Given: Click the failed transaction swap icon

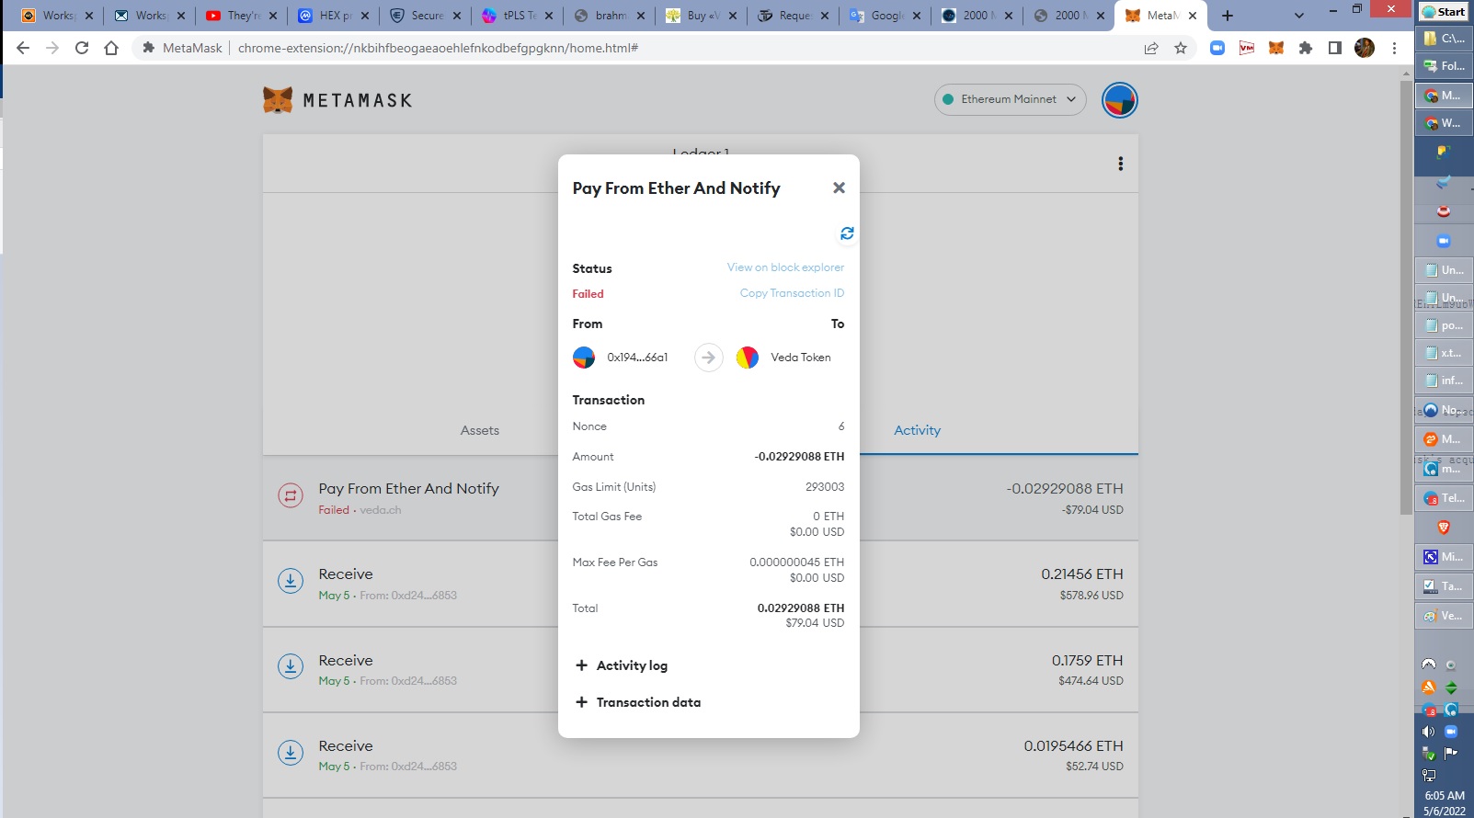Looking at the screenshot, I should 291,495.
